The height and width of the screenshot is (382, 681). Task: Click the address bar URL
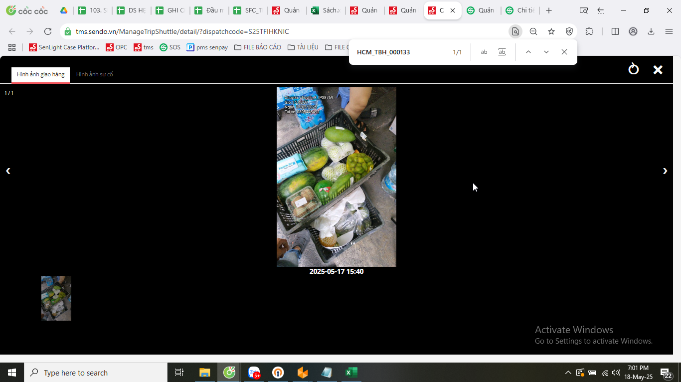point(182,31)
